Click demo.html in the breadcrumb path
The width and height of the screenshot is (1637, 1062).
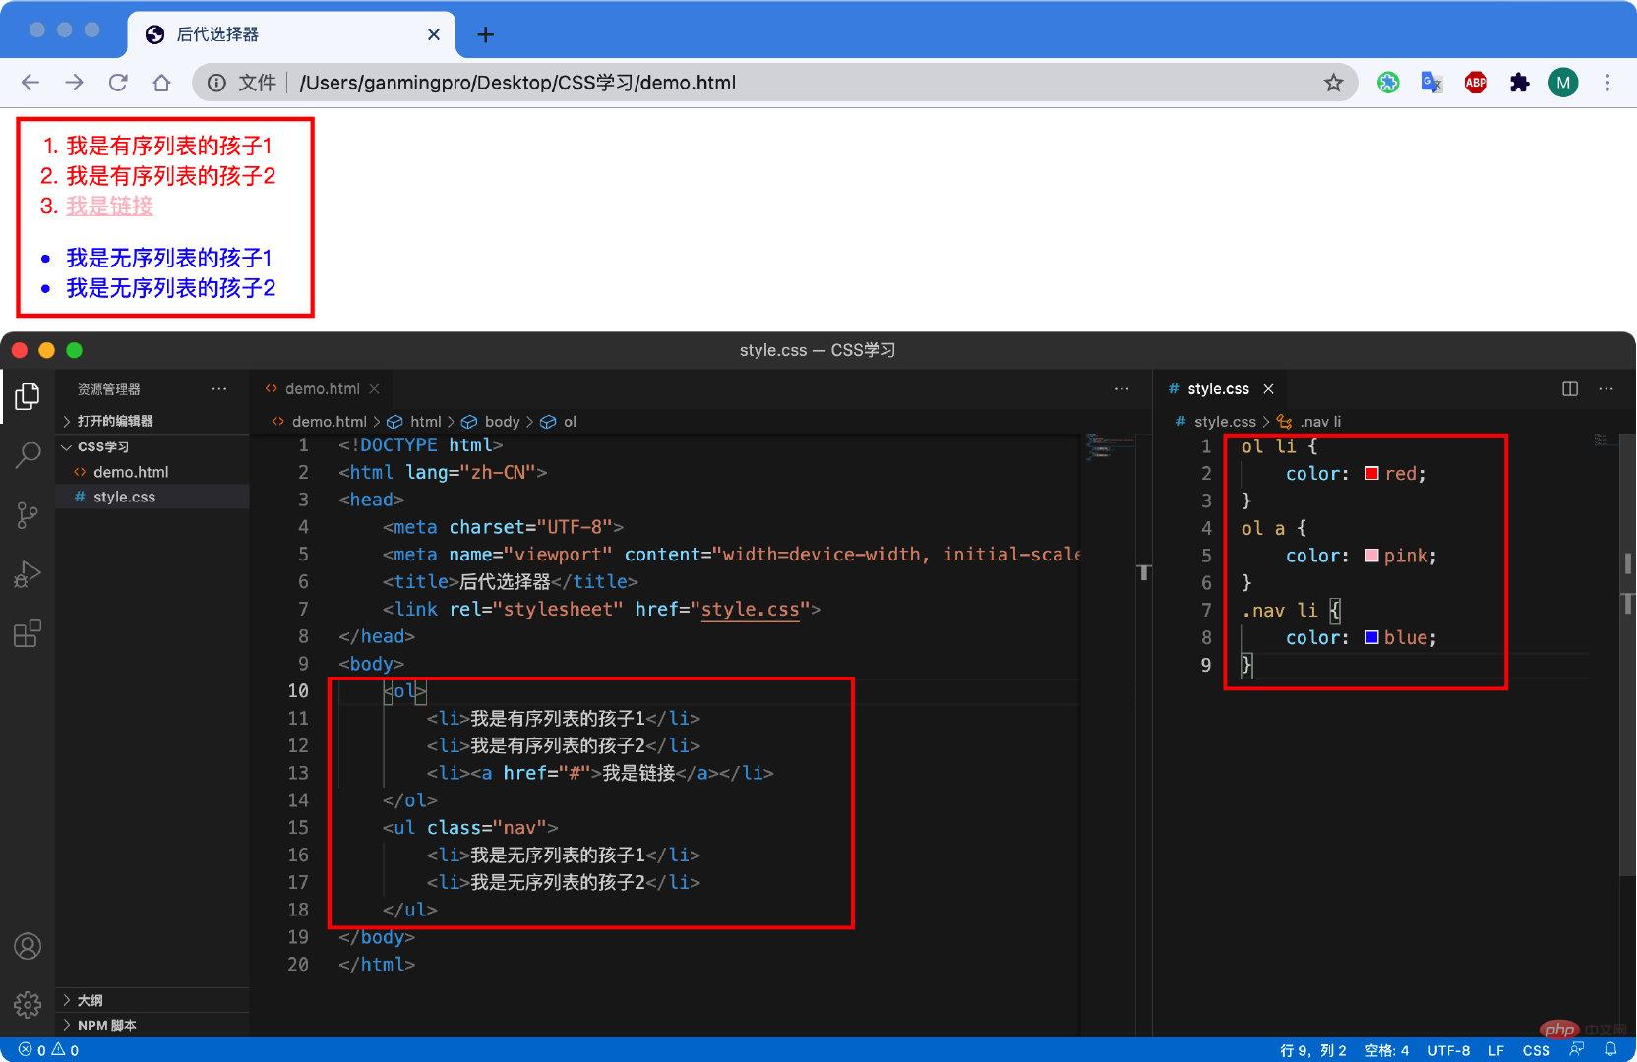329,421
